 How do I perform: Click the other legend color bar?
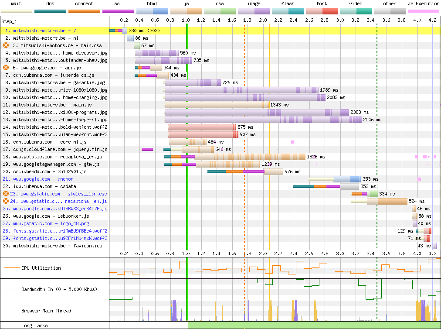tap(390, 11)
